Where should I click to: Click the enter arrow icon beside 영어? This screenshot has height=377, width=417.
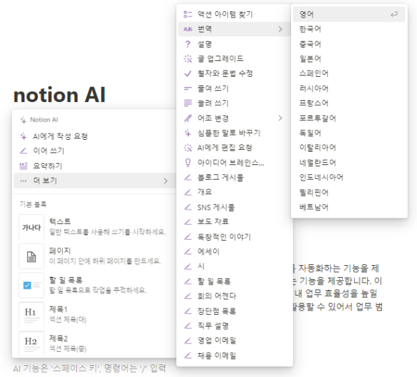(394, 15)
